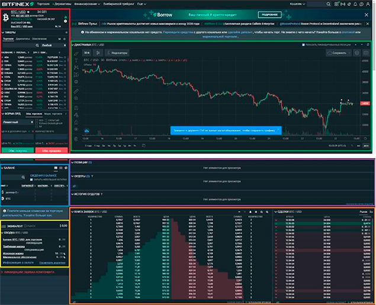376x305 pixels.
Task: Open the Индикаторы button on chart
Action: coord(117,53)
